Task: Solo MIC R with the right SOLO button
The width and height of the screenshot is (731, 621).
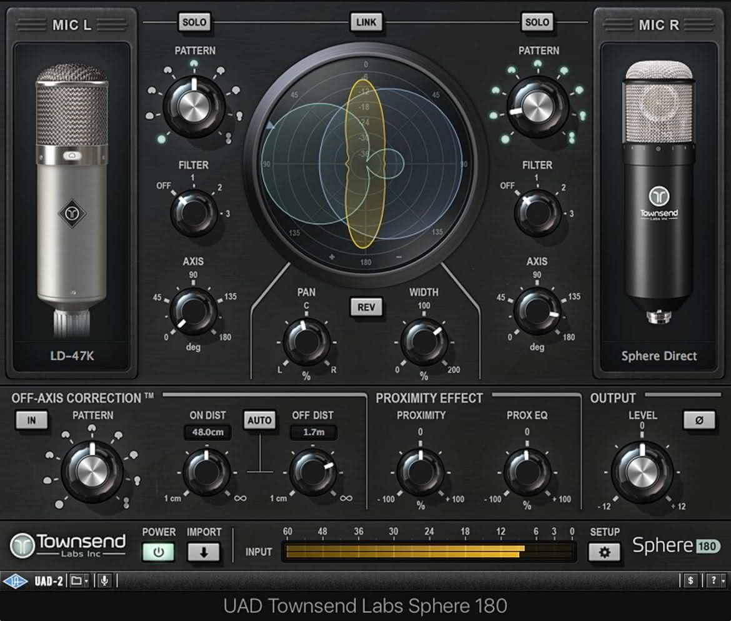Action: tap(537, 22)
